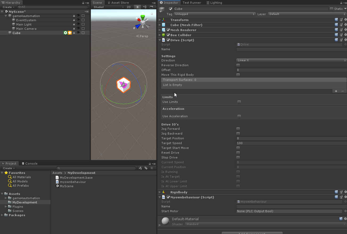Open the Console tab

30,164
